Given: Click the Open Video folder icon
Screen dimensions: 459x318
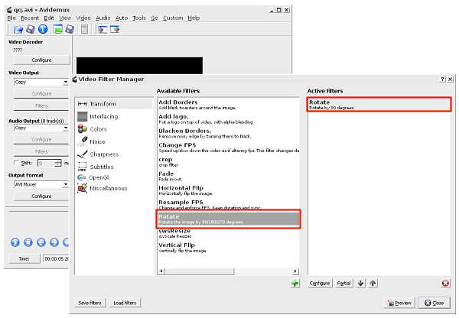Looking at the screenshot, I should 18,29.
